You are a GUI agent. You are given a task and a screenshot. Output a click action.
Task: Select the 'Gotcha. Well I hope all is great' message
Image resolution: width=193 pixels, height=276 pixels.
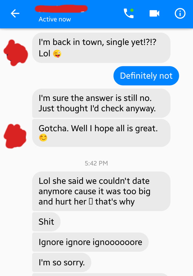pos(101,133)
